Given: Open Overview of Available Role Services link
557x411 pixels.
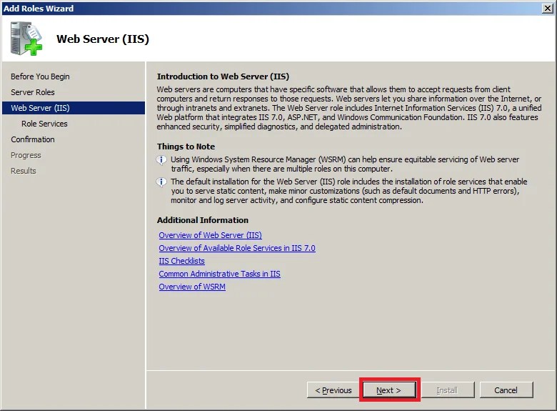Looking at the screenshot, I should pos(237,248).
